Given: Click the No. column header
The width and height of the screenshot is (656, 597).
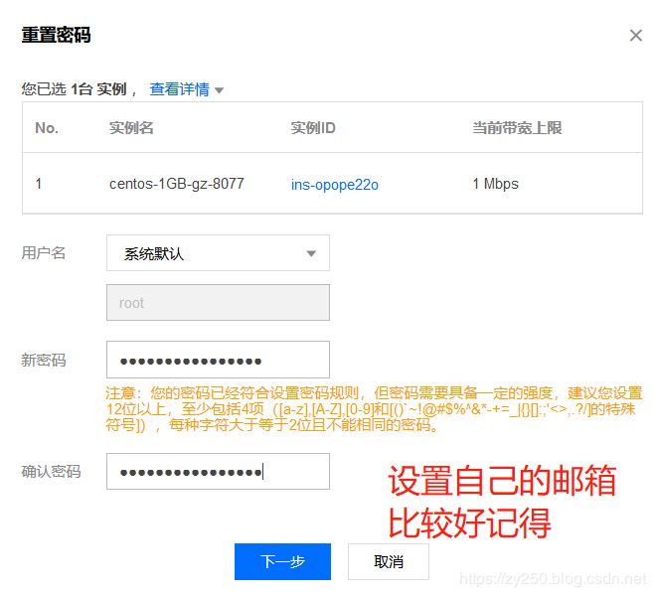Looking at the screenshot, I should click(47, 128).
